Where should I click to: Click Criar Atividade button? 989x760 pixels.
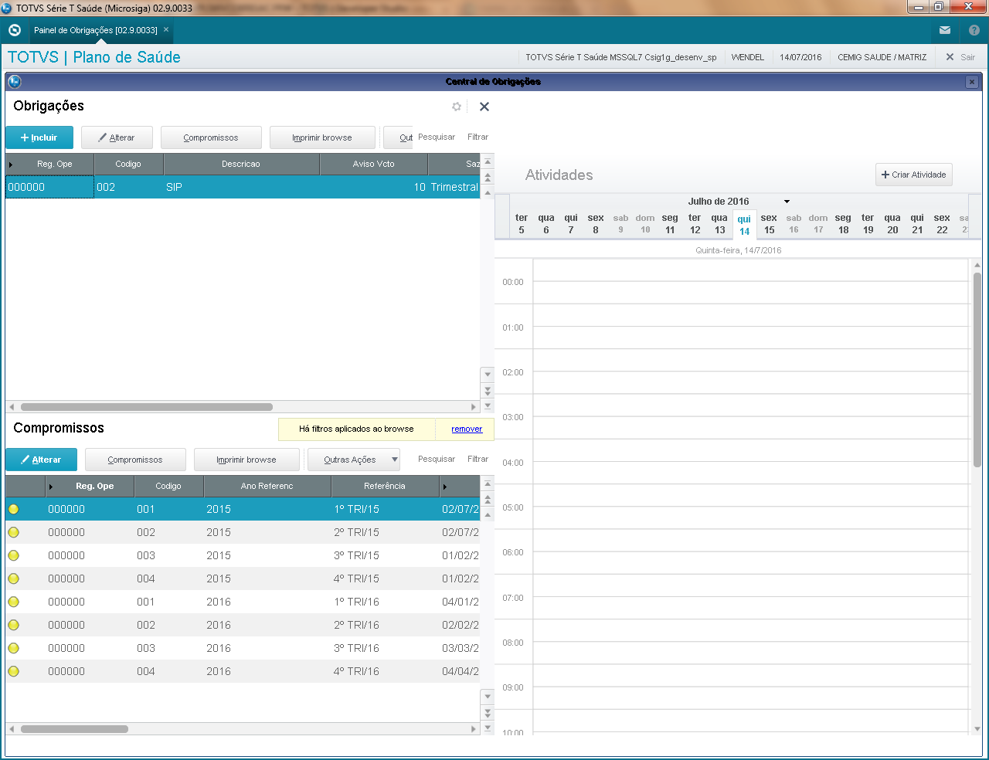[913, 175]
